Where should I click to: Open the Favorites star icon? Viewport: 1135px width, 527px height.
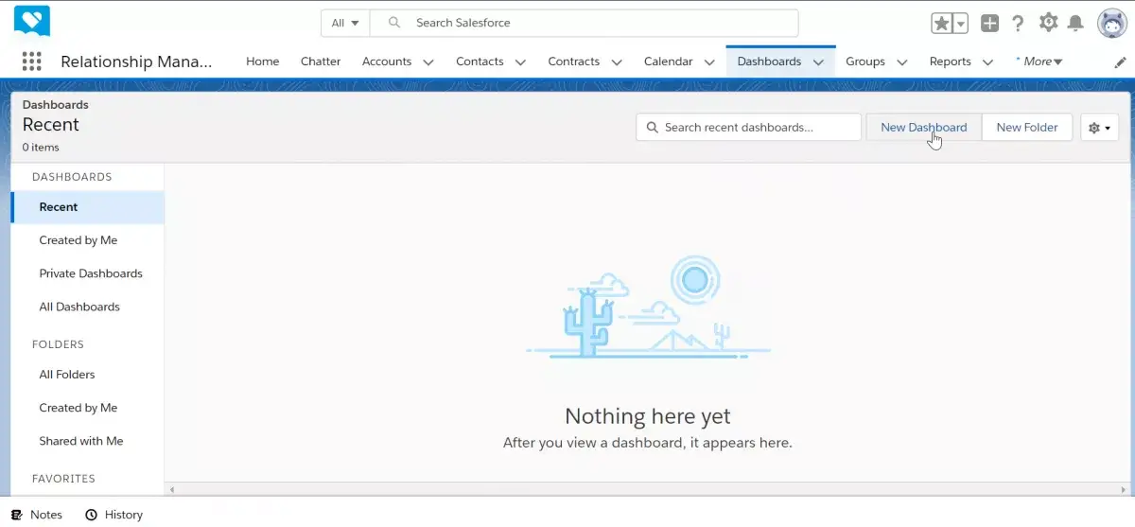click(942, 24)
